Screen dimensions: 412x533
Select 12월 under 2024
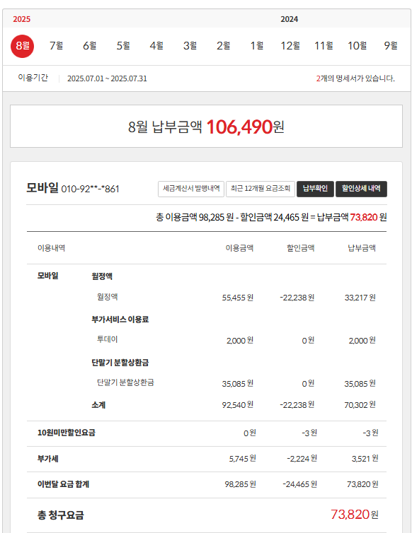coord(290,45)
